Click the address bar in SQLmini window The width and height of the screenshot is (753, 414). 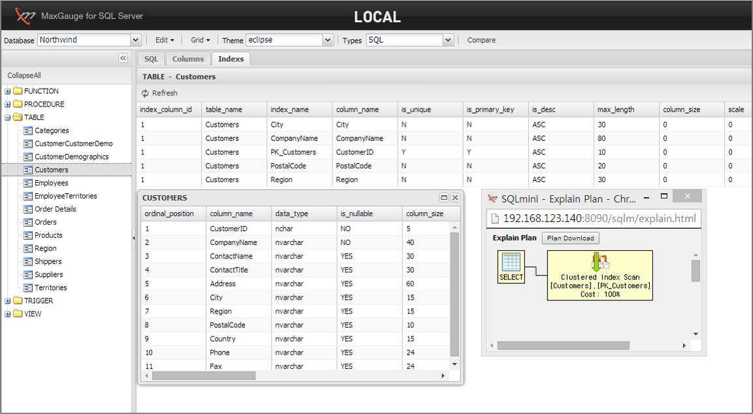coord(594,219)
